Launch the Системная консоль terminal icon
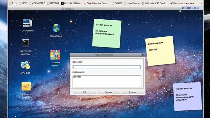 [25, 43]
